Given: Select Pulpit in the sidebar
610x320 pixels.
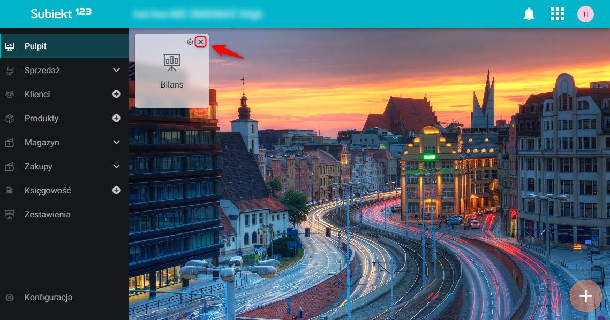Looking at the screenshot, I should pyautogui.click(x=64, y=46).
